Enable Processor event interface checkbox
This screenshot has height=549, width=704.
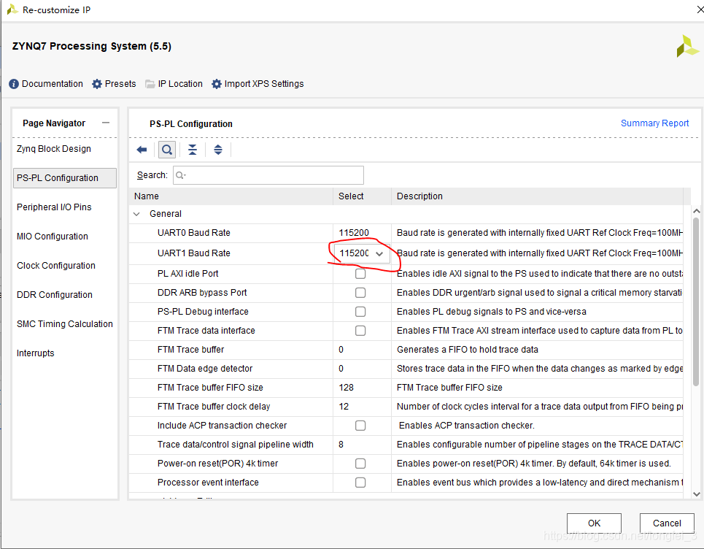[360, 483]
